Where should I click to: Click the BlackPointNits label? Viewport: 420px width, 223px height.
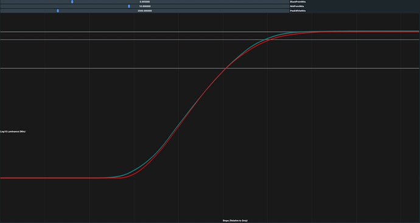coord(298,2)
